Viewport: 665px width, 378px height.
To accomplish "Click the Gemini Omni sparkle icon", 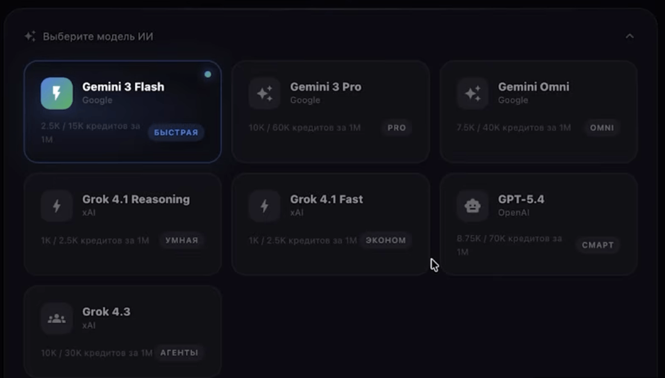I will (x=472, y=93).
